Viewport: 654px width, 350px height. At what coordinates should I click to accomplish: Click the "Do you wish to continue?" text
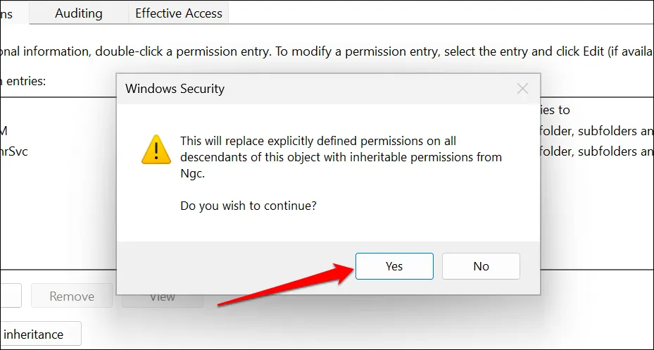(x=249, y=206)
